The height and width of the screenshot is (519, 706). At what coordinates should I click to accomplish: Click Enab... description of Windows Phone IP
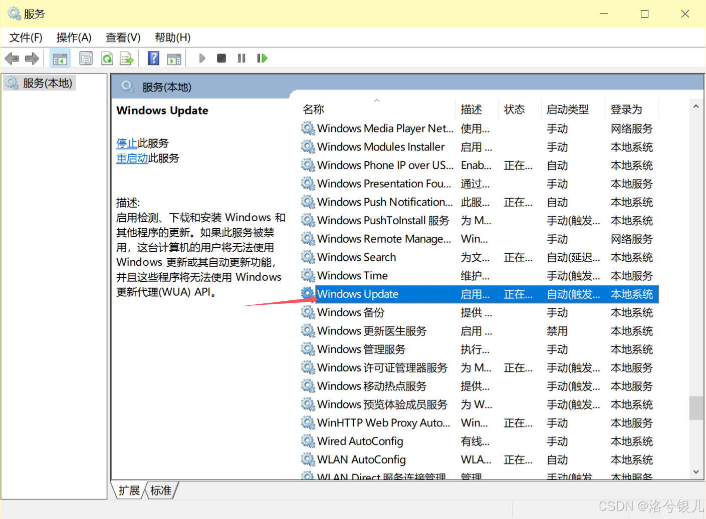pos(476,165)
